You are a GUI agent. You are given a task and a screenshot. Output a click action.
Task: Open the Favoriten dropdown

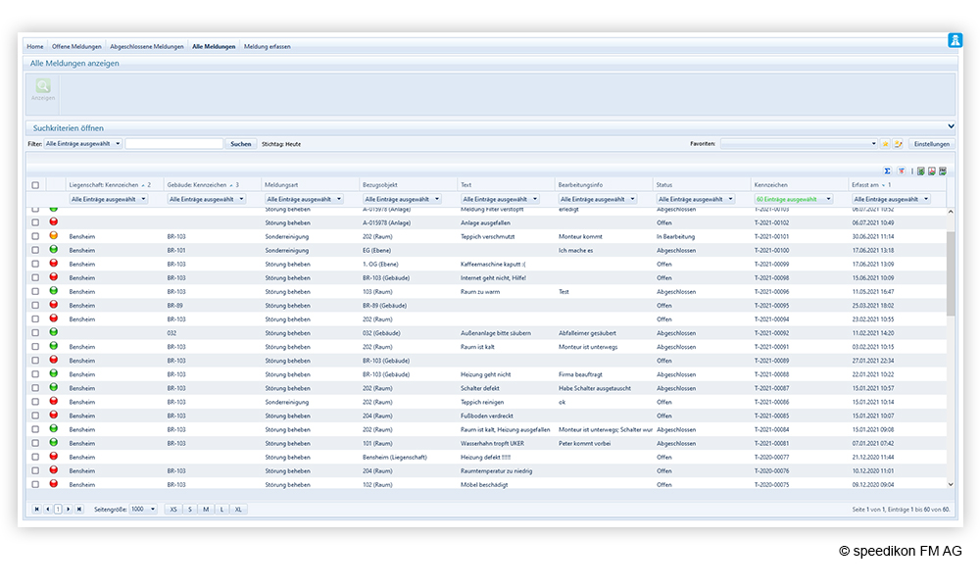pyautogui.click(x=800, y=144)
